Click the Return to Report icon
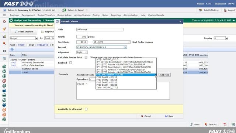 [64, 10]
